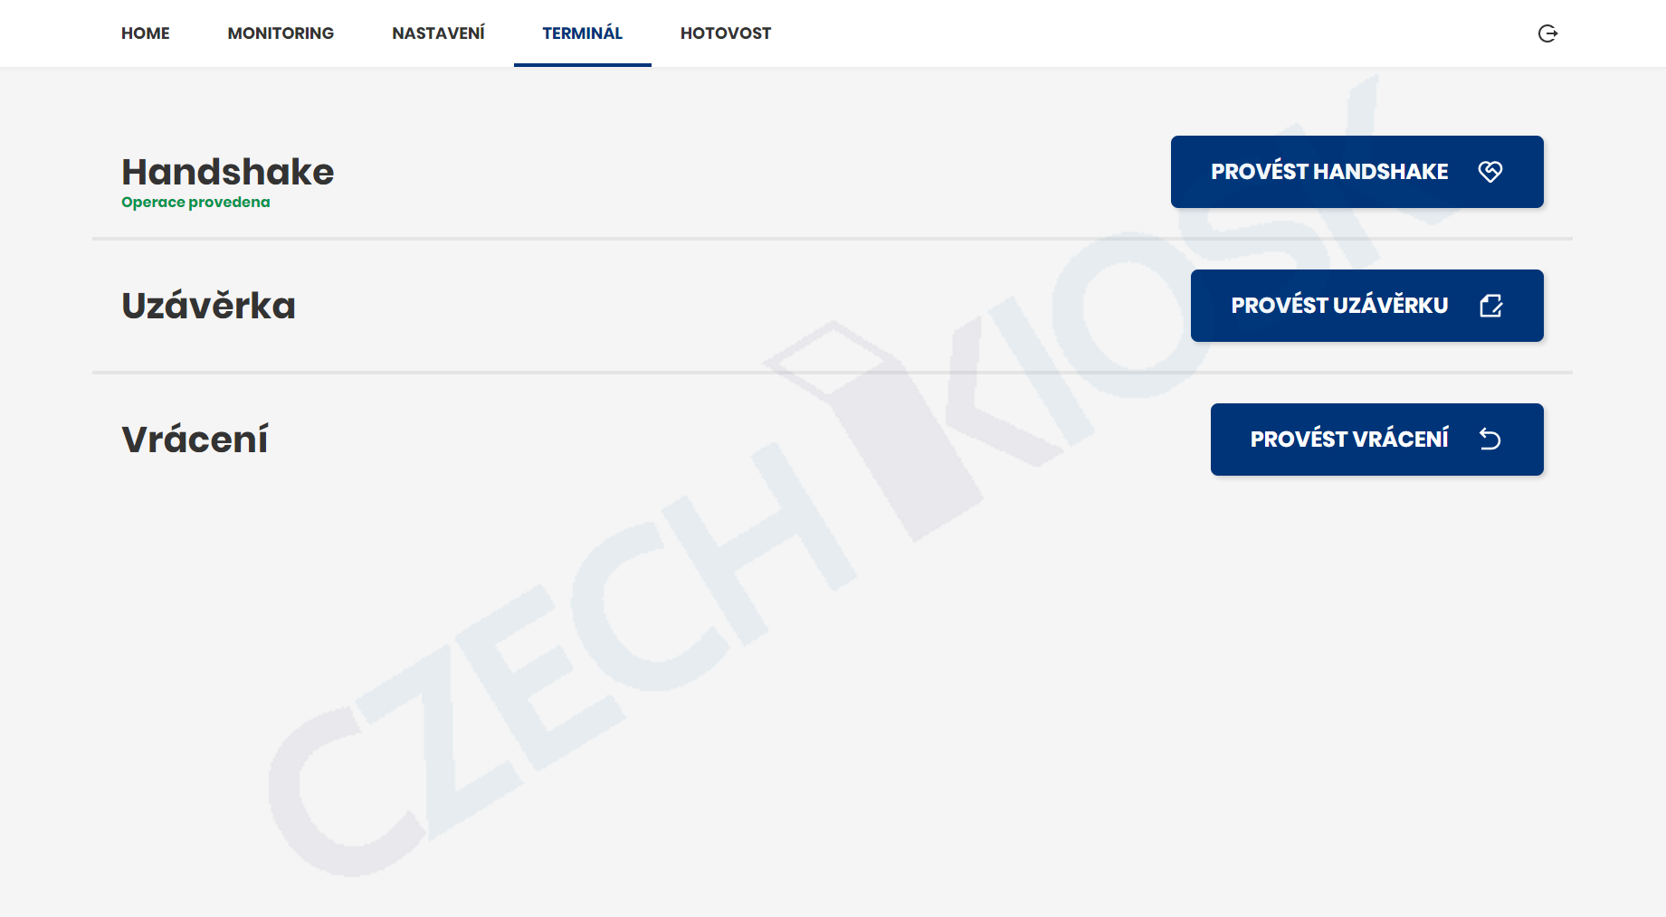
Task: Click the divider line below Uzávěrka section
Action: pyautogui.click(x=833, y=373)
